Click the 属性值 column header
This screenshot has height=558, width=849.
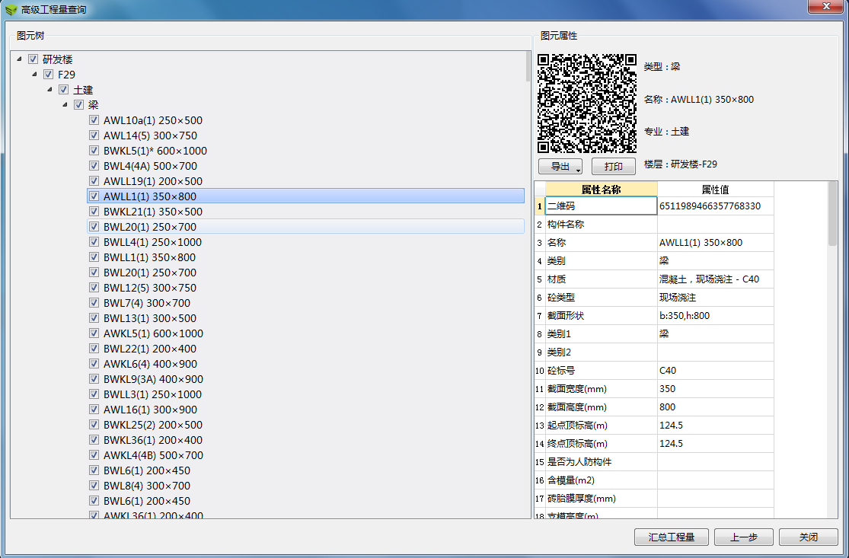(x=715, y=189)
